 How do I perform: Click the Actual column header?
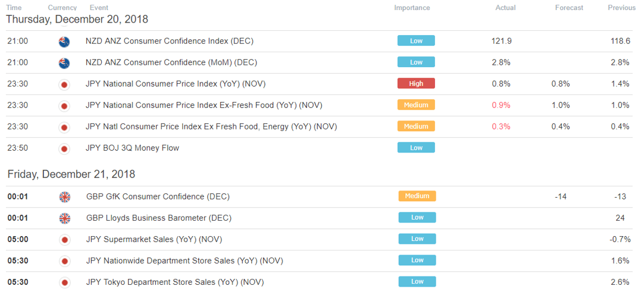505,8
